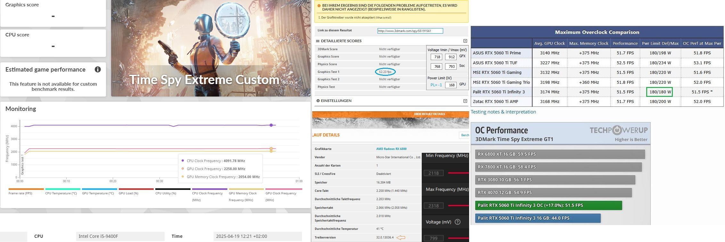Select the ASUS RTX 5060 Ti TUF row name
Viewport: 725px width, 242px height.
point(495,63)
